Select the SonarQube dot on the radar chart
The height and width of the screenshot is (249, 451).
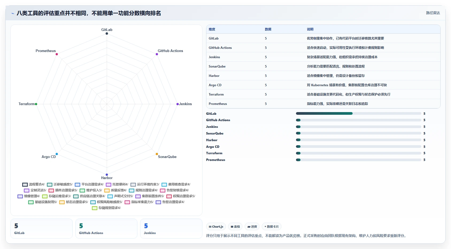(x=157, y=154)
